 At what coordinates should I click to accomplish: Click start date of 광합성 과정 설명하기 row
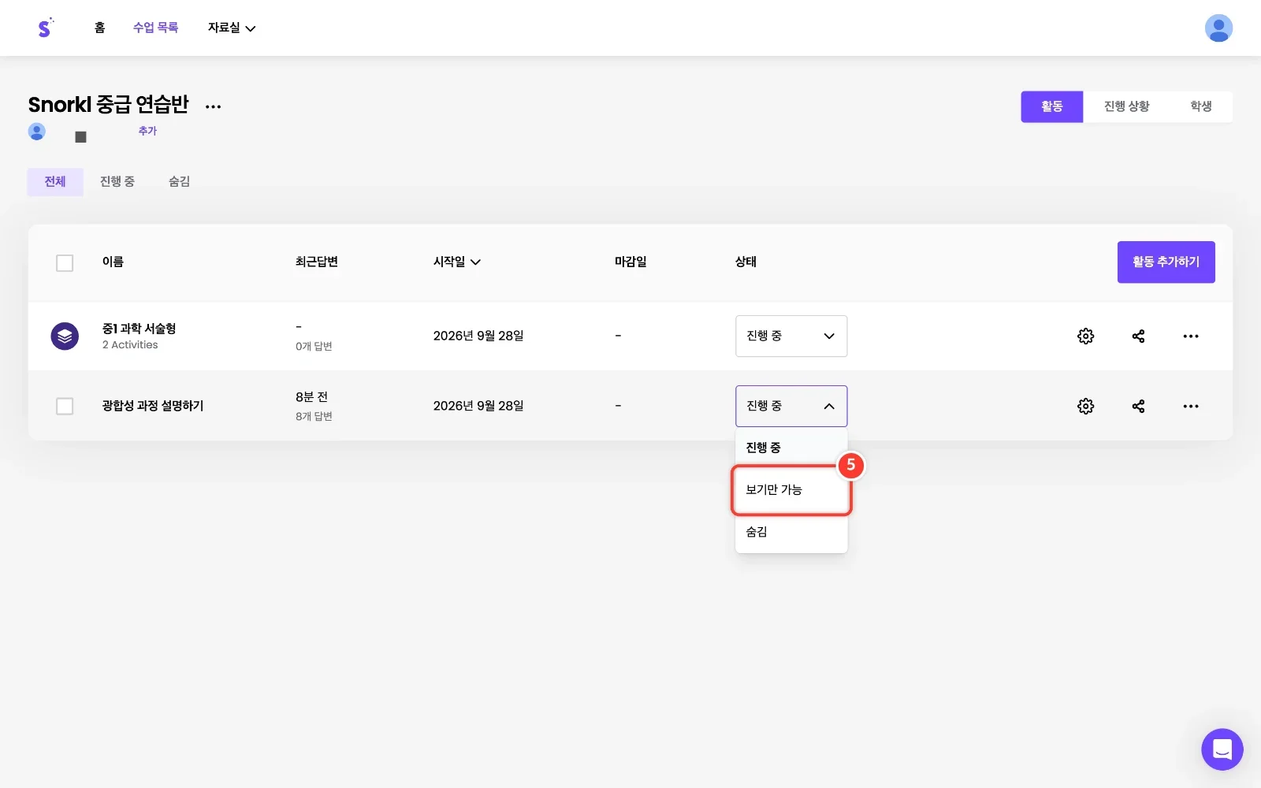tap(478, 406)
